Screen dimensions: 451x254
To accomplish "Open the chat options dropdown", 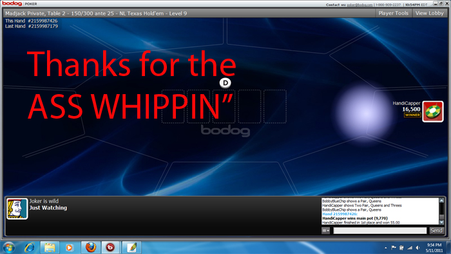I will 325,230.
